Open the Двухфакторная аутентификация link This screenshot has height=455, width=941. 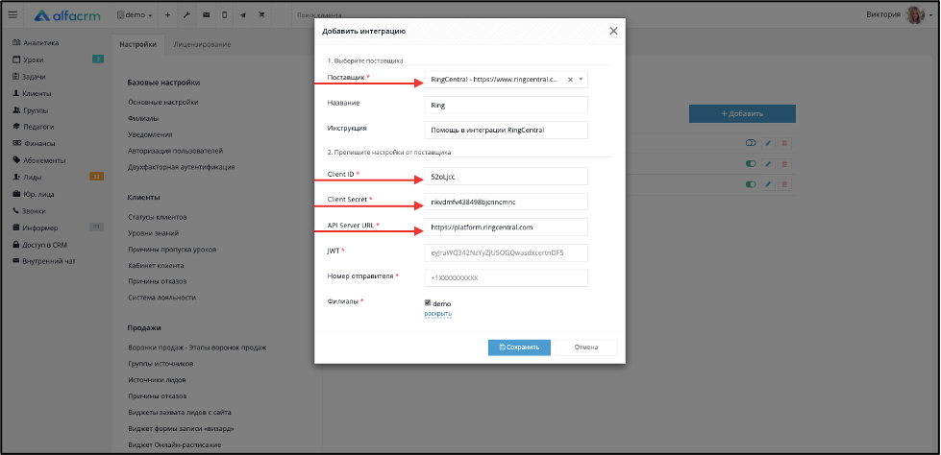182,167
